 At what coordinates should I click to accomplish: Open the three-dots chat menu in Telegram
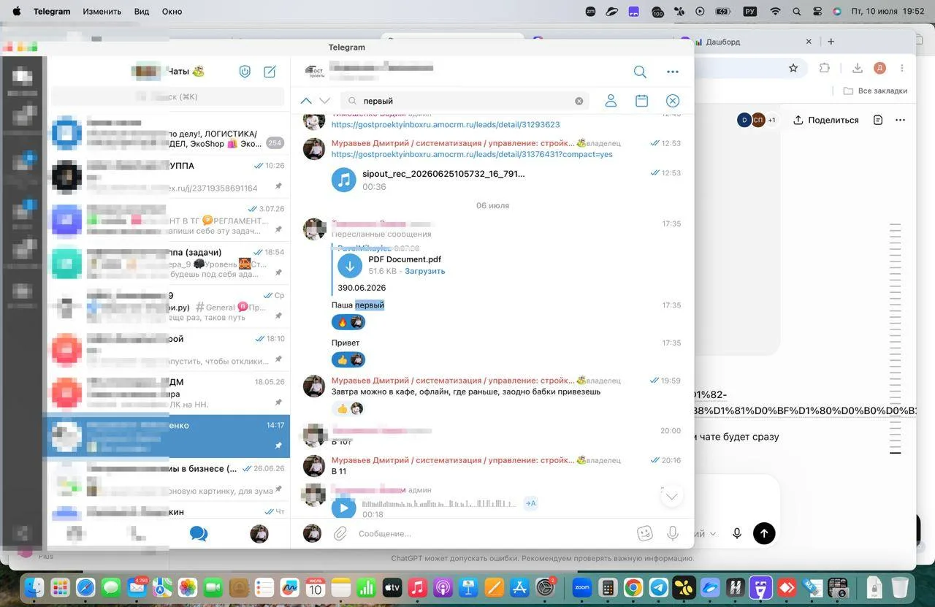(x=673, y=72)
